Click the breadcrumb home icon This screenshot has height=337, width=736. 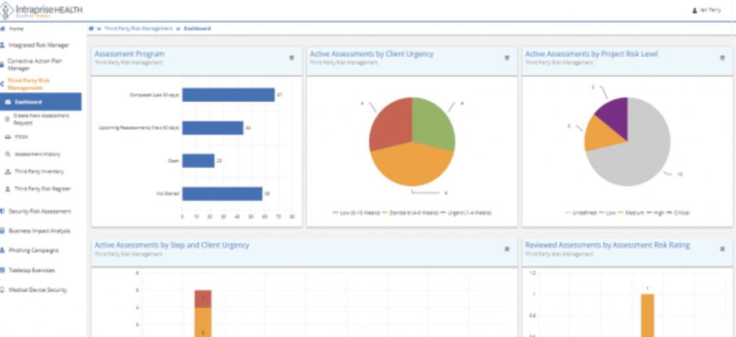click(91, 28)
